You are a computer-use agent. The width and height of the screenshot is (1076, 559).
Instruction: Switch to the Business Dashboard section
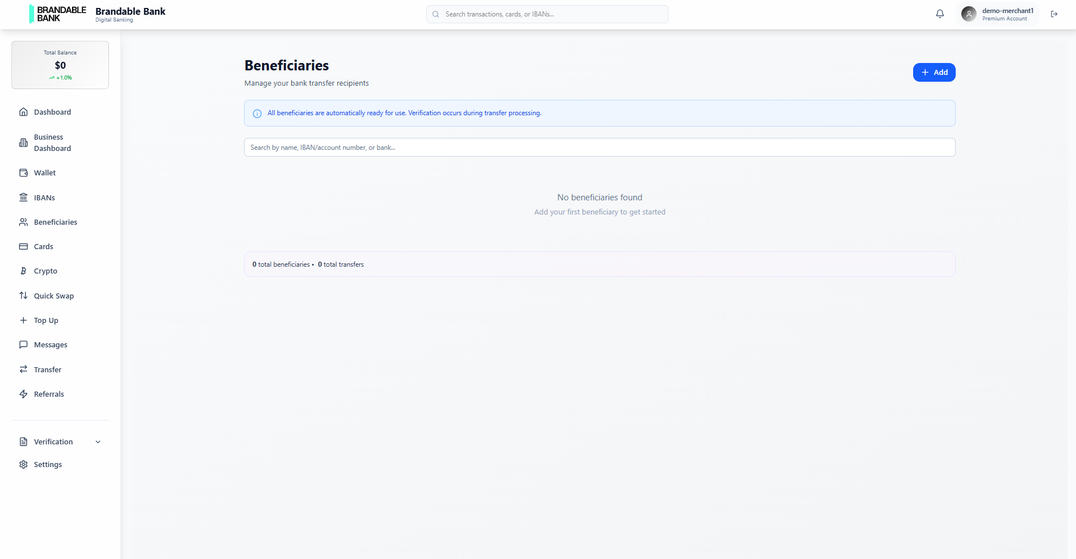[52, 142]
